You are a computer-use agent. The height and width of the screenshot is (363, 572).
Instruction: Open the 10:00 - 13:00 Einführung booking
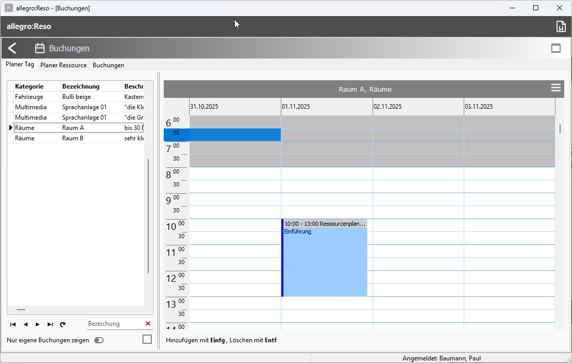click(325, 259)
